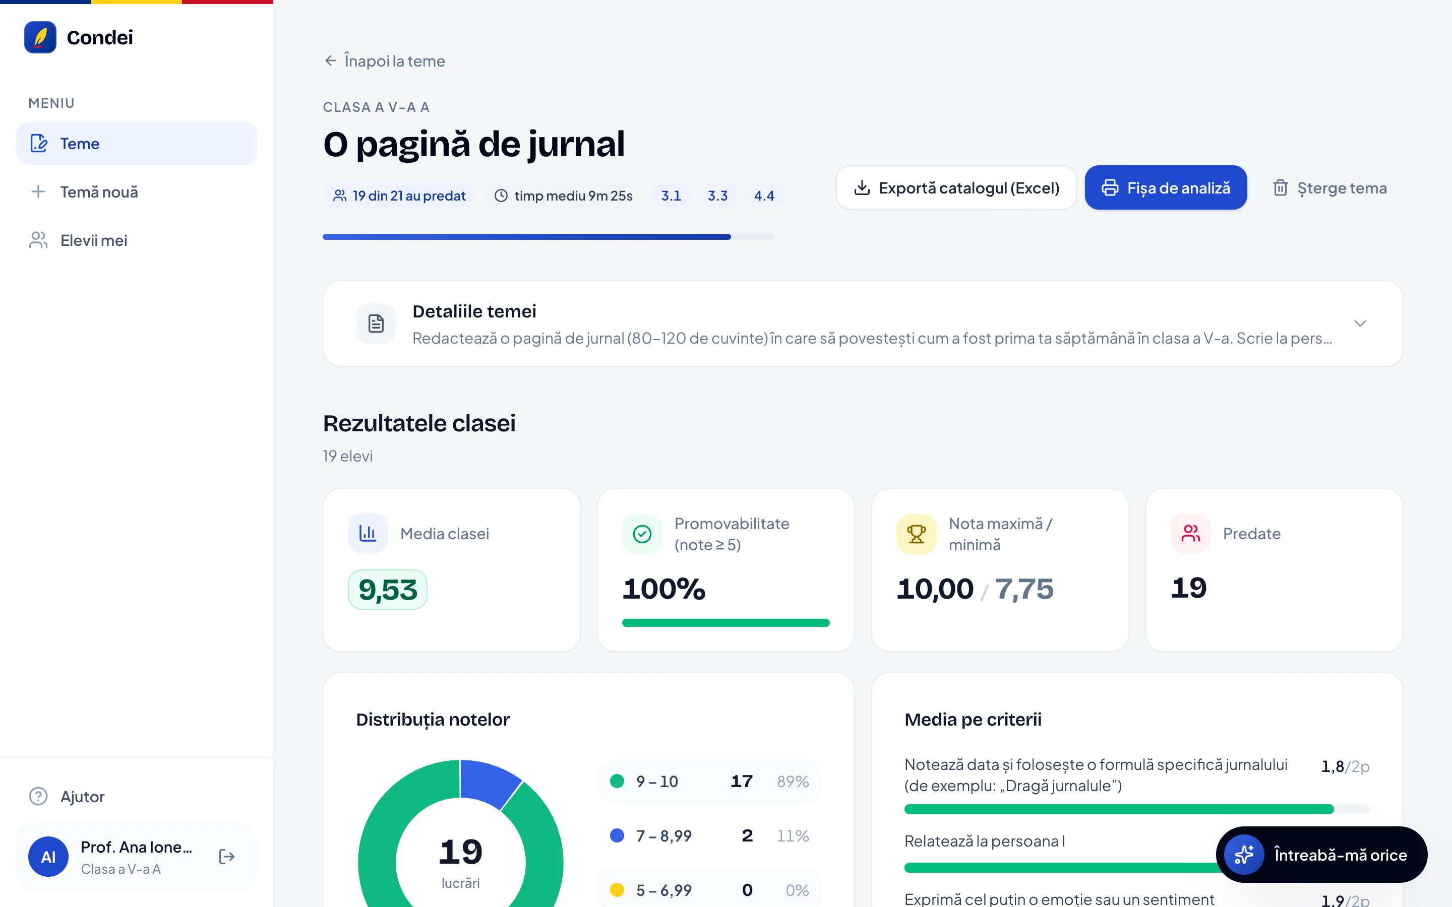The image size is (1452, 907).
Task: Select the 7 – 8,99 grade legend row
Action: click(x=709, y=835)
